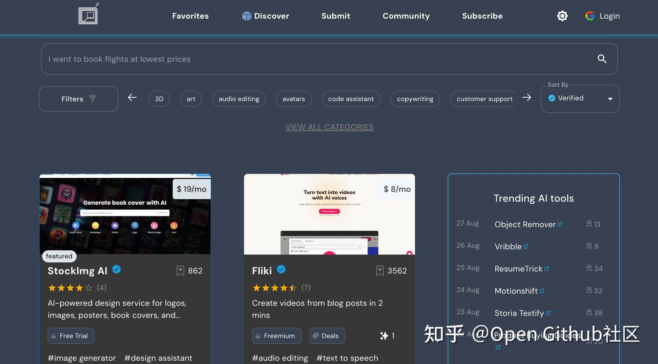This screenshot has height=364, width=658.
Task: Click bookmark icon for Motionshift
Action: (589, 290)
